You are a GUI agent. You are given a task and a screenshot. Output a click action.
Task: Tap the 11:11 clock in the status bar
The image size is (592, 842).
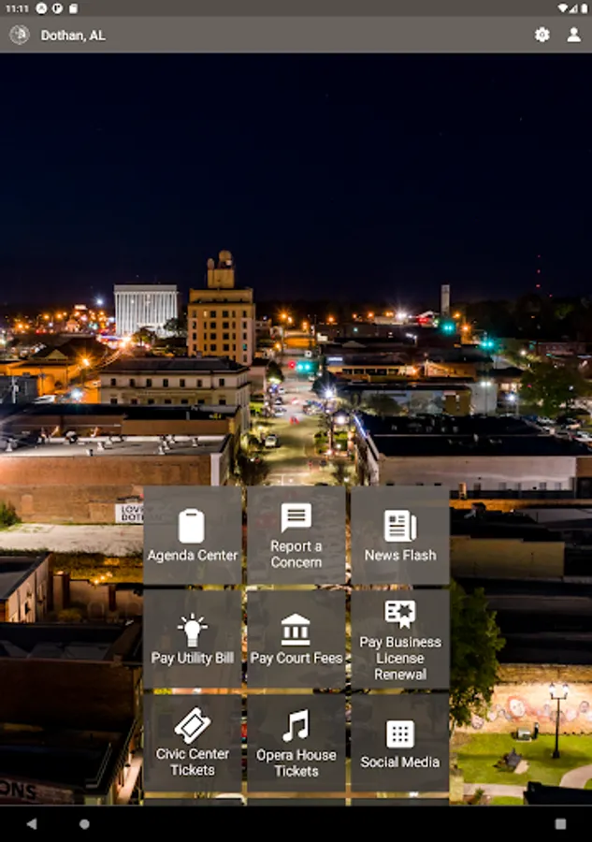click(x=17, y=8)
